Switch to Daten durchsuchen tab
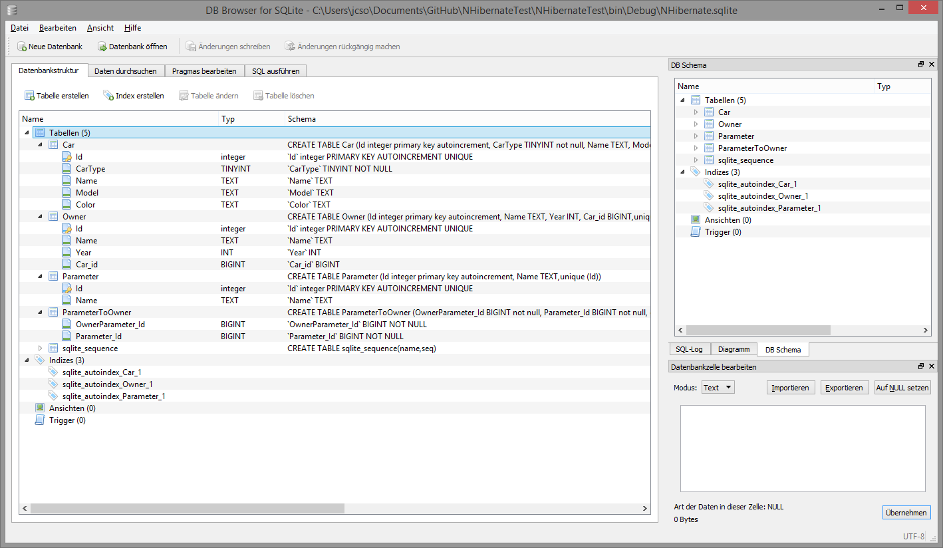Screen dimensions: 943x548 coord(126,71)
